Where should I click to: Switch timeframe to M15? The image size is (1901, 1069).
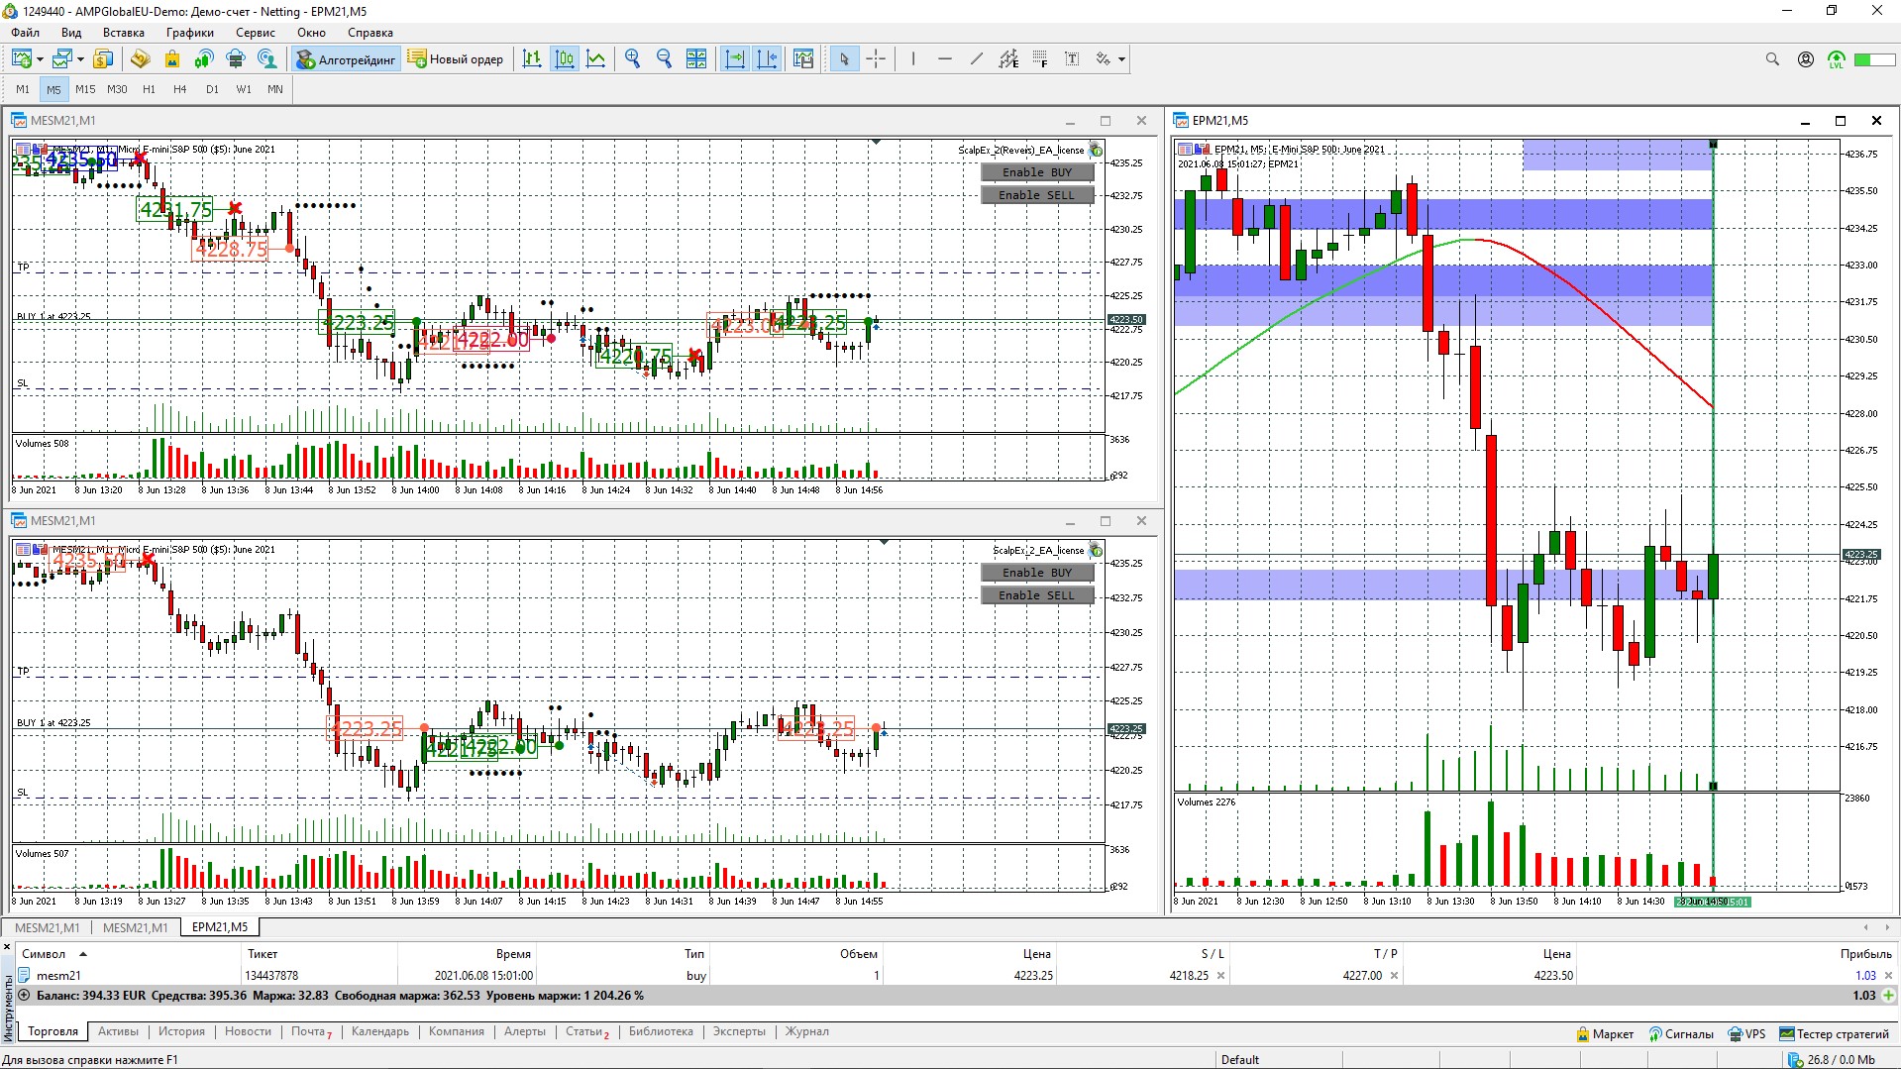85,89
